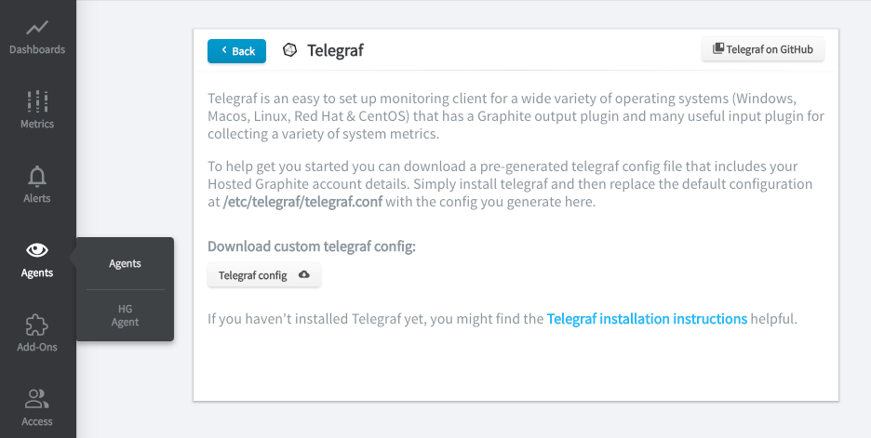
Task: Select the Agents eye icon
Action: pyautogui.click(x=37, y=250)
